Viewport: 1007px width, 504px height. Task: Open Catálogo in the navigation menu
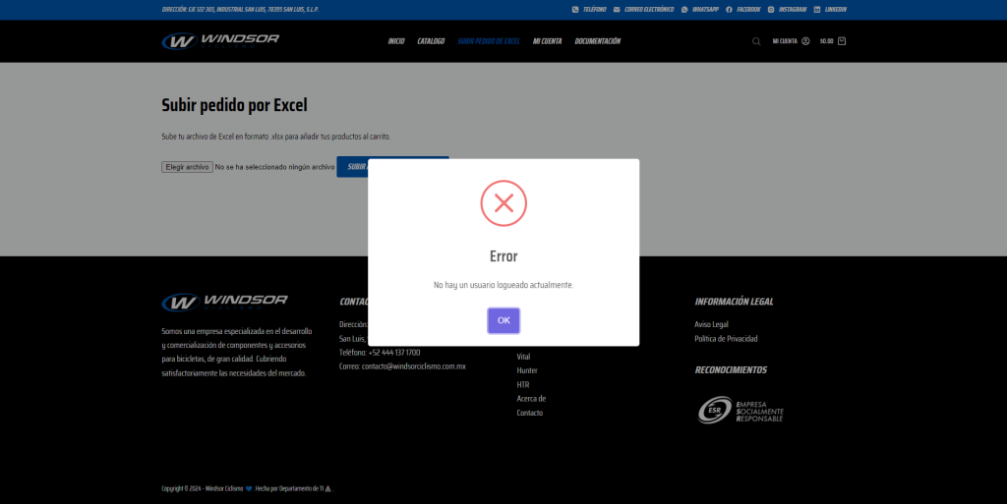431,41
